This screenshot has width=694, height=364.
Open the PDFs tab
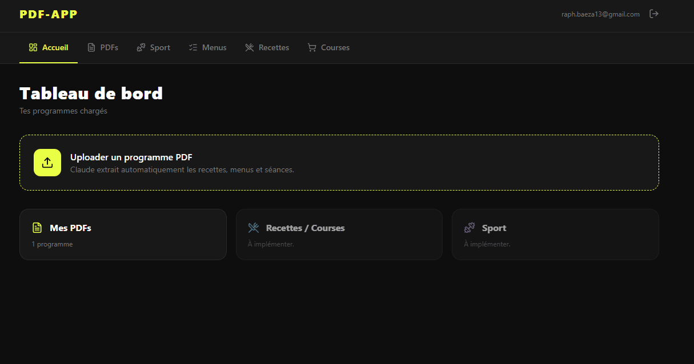[x=103, y=47]
